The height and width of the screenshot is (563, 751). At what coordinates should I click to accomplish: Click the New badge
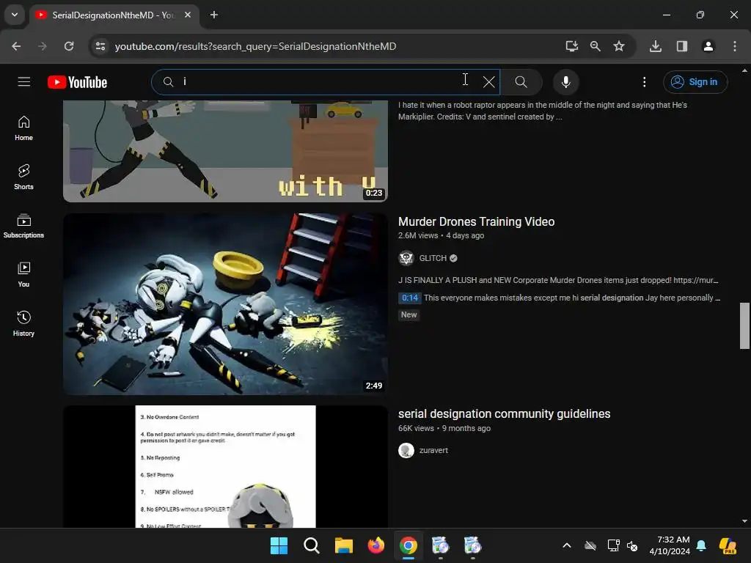pyautogui.click(x=409, y=314)
